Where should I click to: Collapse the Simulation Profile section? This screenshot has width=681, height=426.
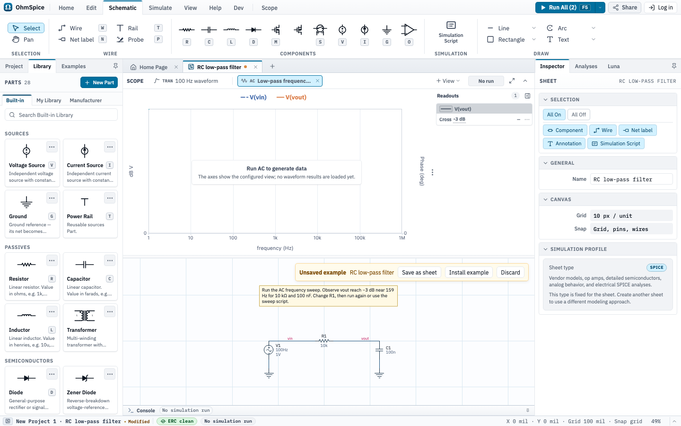click(x=546, y=249)
